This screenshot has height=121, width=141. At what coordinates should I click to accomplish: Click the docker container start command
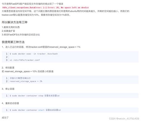35,110
